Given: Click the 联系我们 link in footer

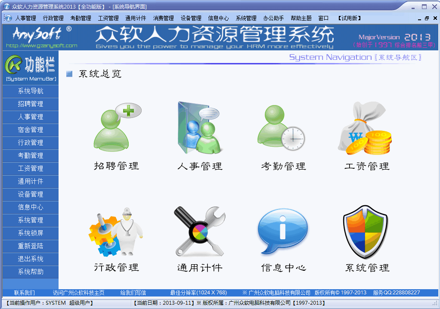Looking at the screenshot, I should click(25, 293).
